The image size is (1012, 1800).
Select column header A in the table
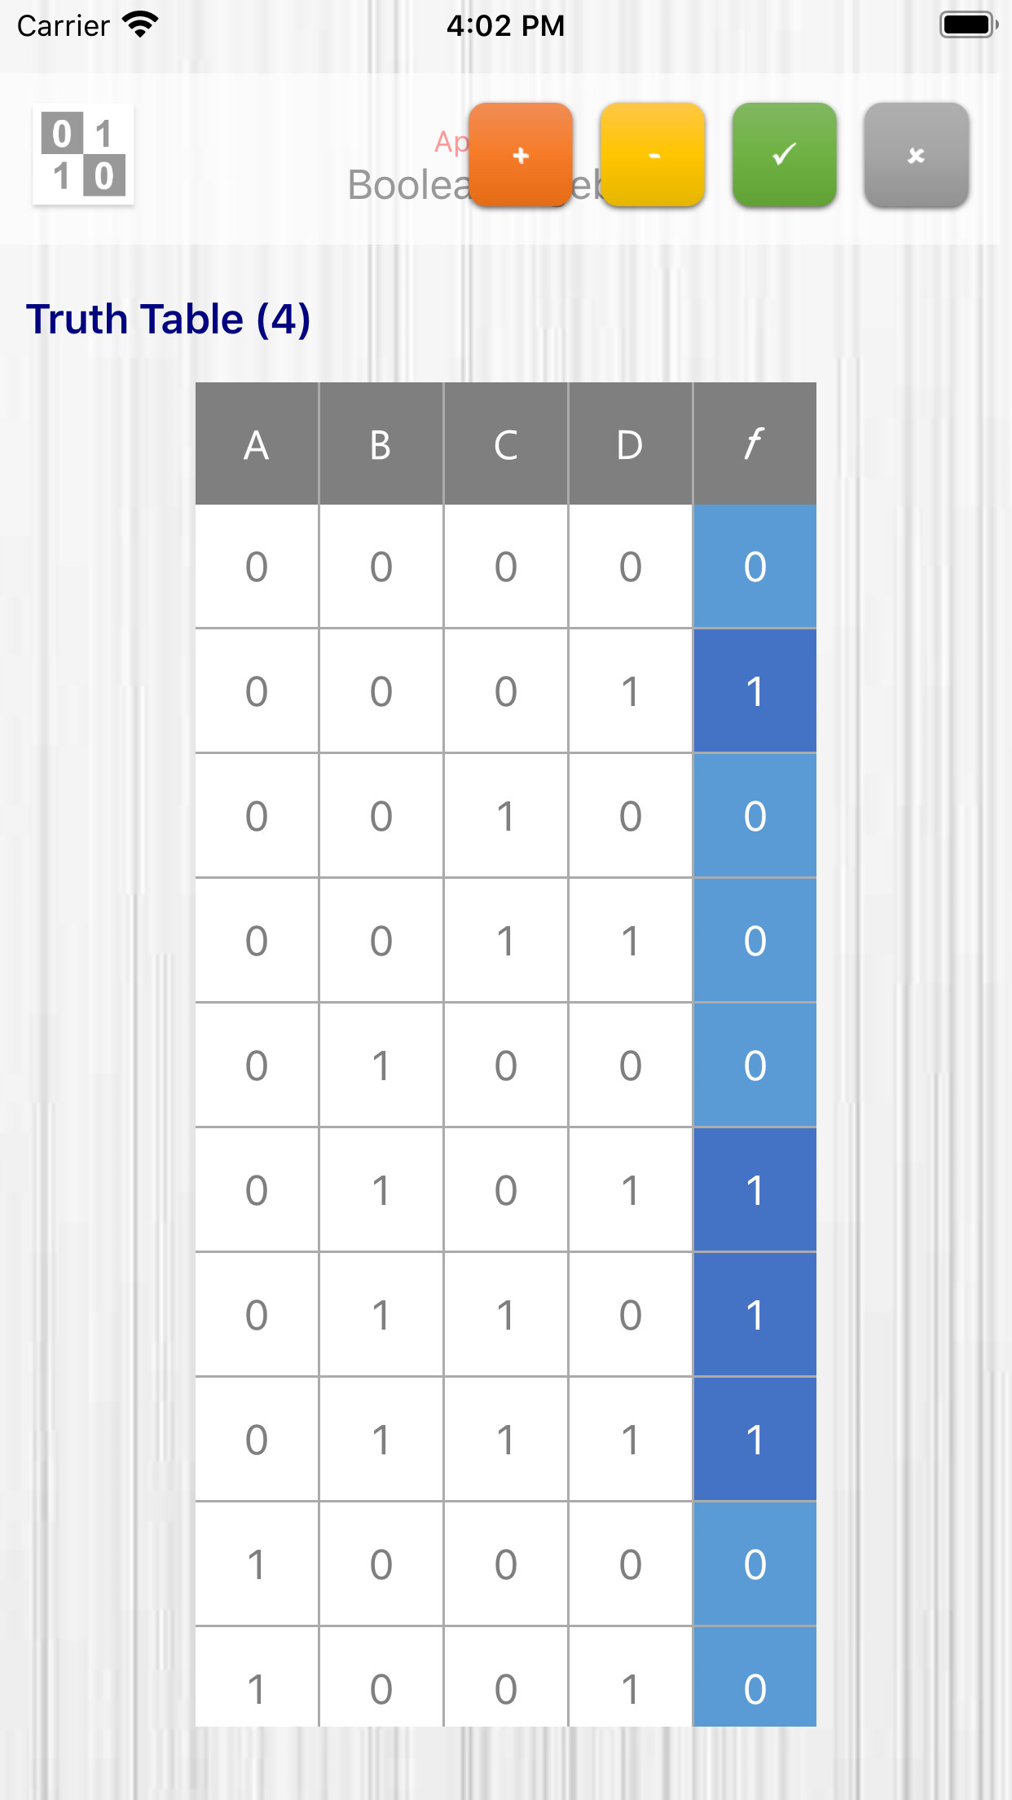click(257, 443)
